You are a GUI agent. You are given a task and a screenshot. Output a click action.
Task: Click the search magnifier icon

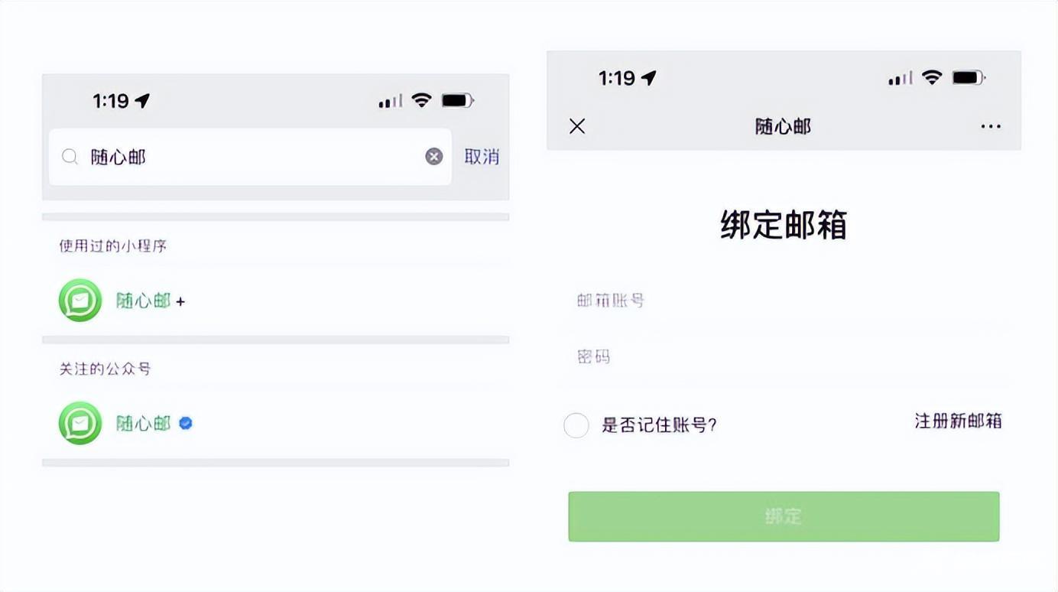click(70, 157)
